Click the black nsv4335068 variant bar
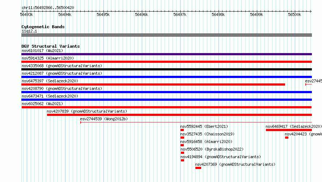Screen dimensions: 322x182 pos(166,69)
